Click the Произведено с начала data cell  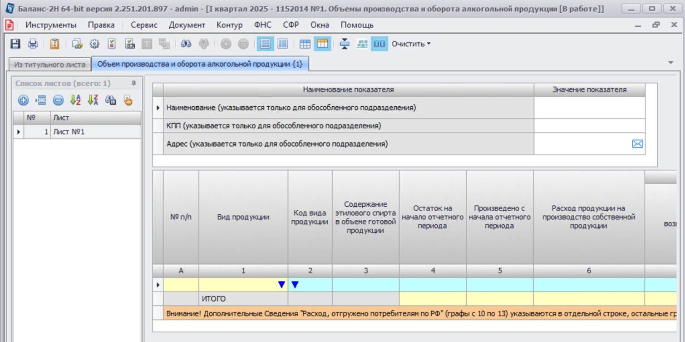[x=500, y=285]
